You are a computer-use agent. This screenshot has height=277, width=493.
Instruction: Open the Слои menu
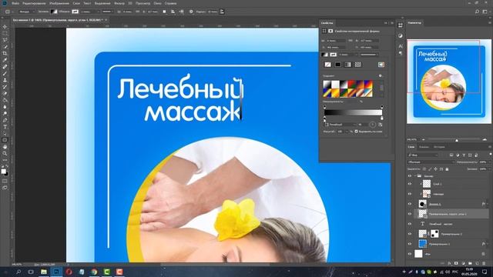(76, 3)
